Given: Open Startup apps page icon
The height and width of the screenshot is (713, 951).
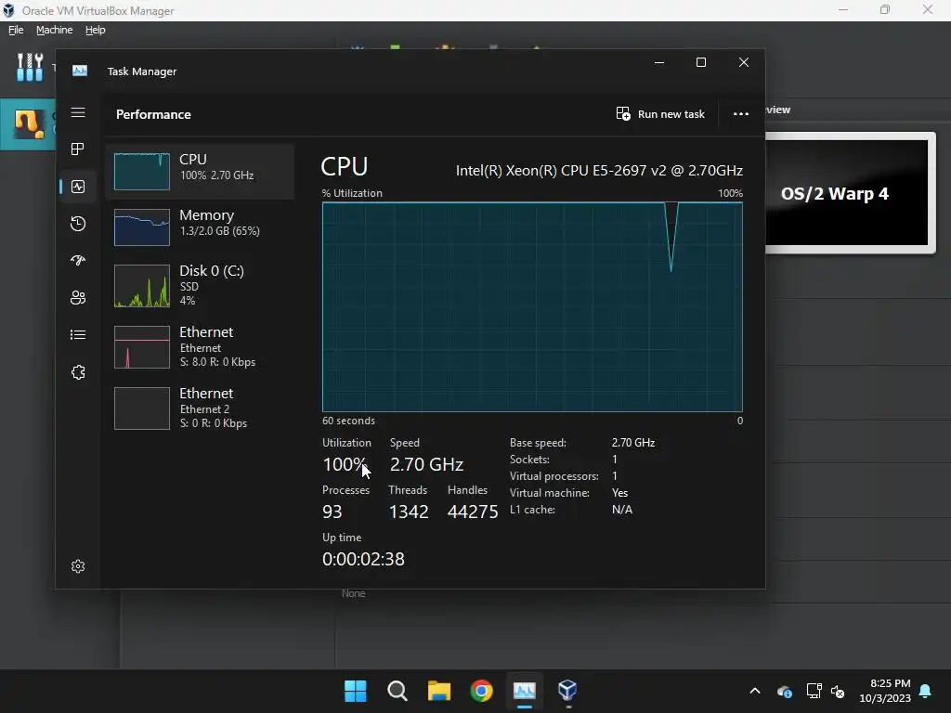Looking at the screenshot, I should 78,261.
